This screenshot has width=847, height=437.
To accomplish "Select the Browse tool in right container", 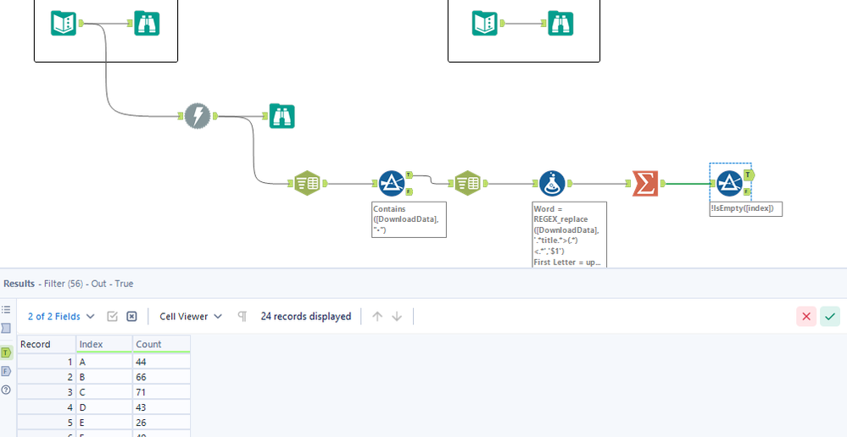I will point(560,23).
